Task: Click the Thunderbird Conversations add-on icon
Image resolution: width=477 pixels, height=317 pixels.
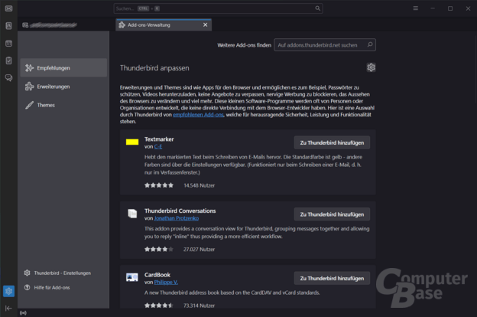Action: click(x=132, y=214)
